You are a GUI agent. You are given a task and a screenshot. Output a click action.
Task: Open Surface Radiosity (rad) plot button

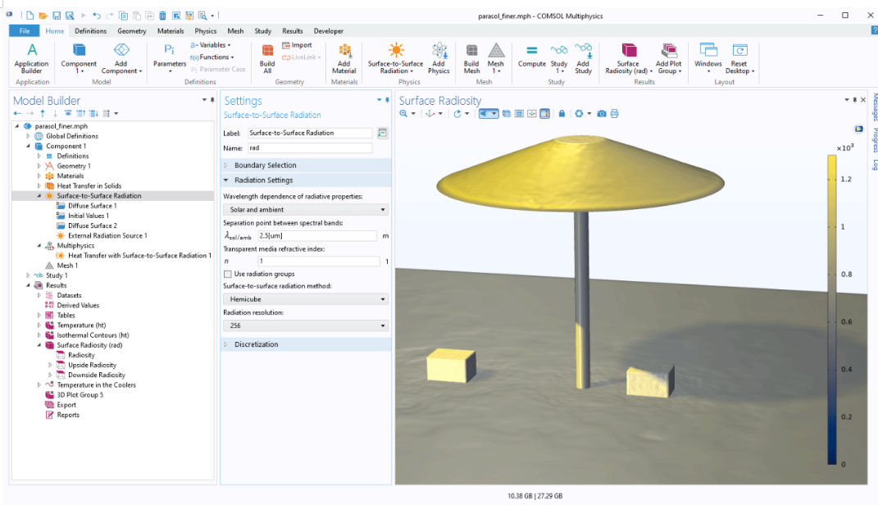[x=628, y=58]
